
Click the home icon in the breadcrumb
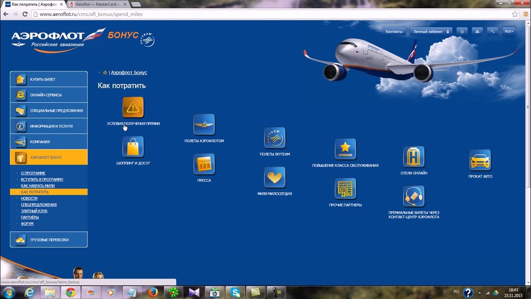[105, 72]
